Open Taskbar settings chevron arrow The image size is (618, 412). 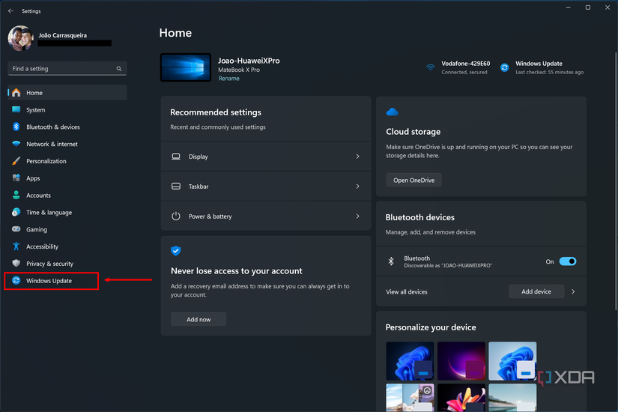click(x=357, y=186)
